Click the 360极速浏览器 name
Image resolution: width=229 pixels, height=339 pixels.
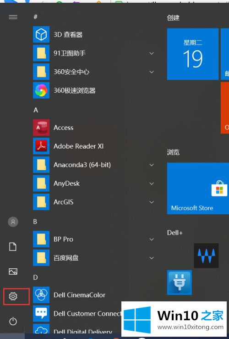[75, 90]
